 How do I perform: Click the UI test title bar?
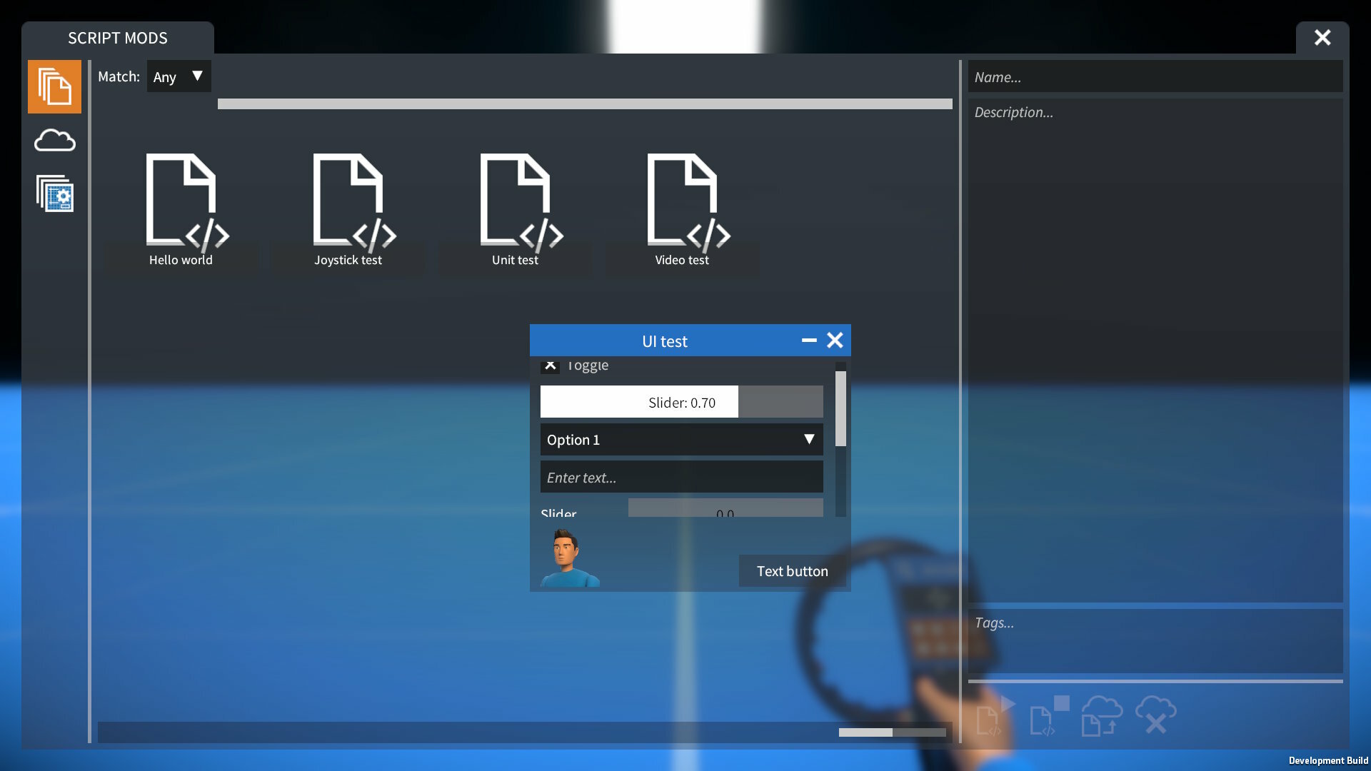click(664, 341)
